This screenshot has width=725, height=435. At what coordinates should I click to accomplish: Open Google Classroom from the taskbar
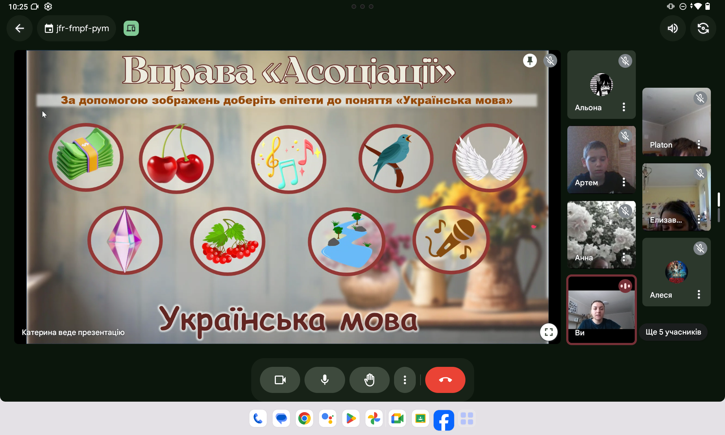point(420,419)
